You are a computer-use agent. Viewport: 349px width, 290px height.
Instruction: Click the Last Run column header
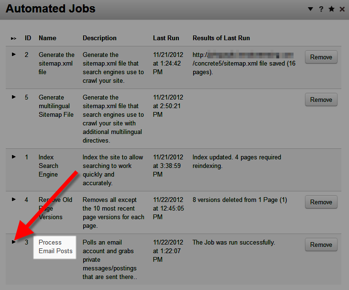[x=166, y=38]
